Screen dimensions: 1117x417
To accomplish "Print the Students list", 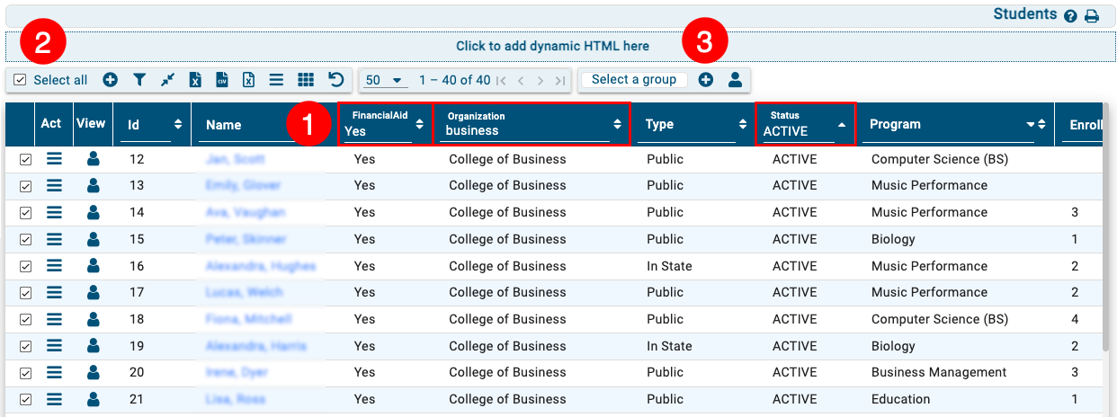I will click(1092, 16).
